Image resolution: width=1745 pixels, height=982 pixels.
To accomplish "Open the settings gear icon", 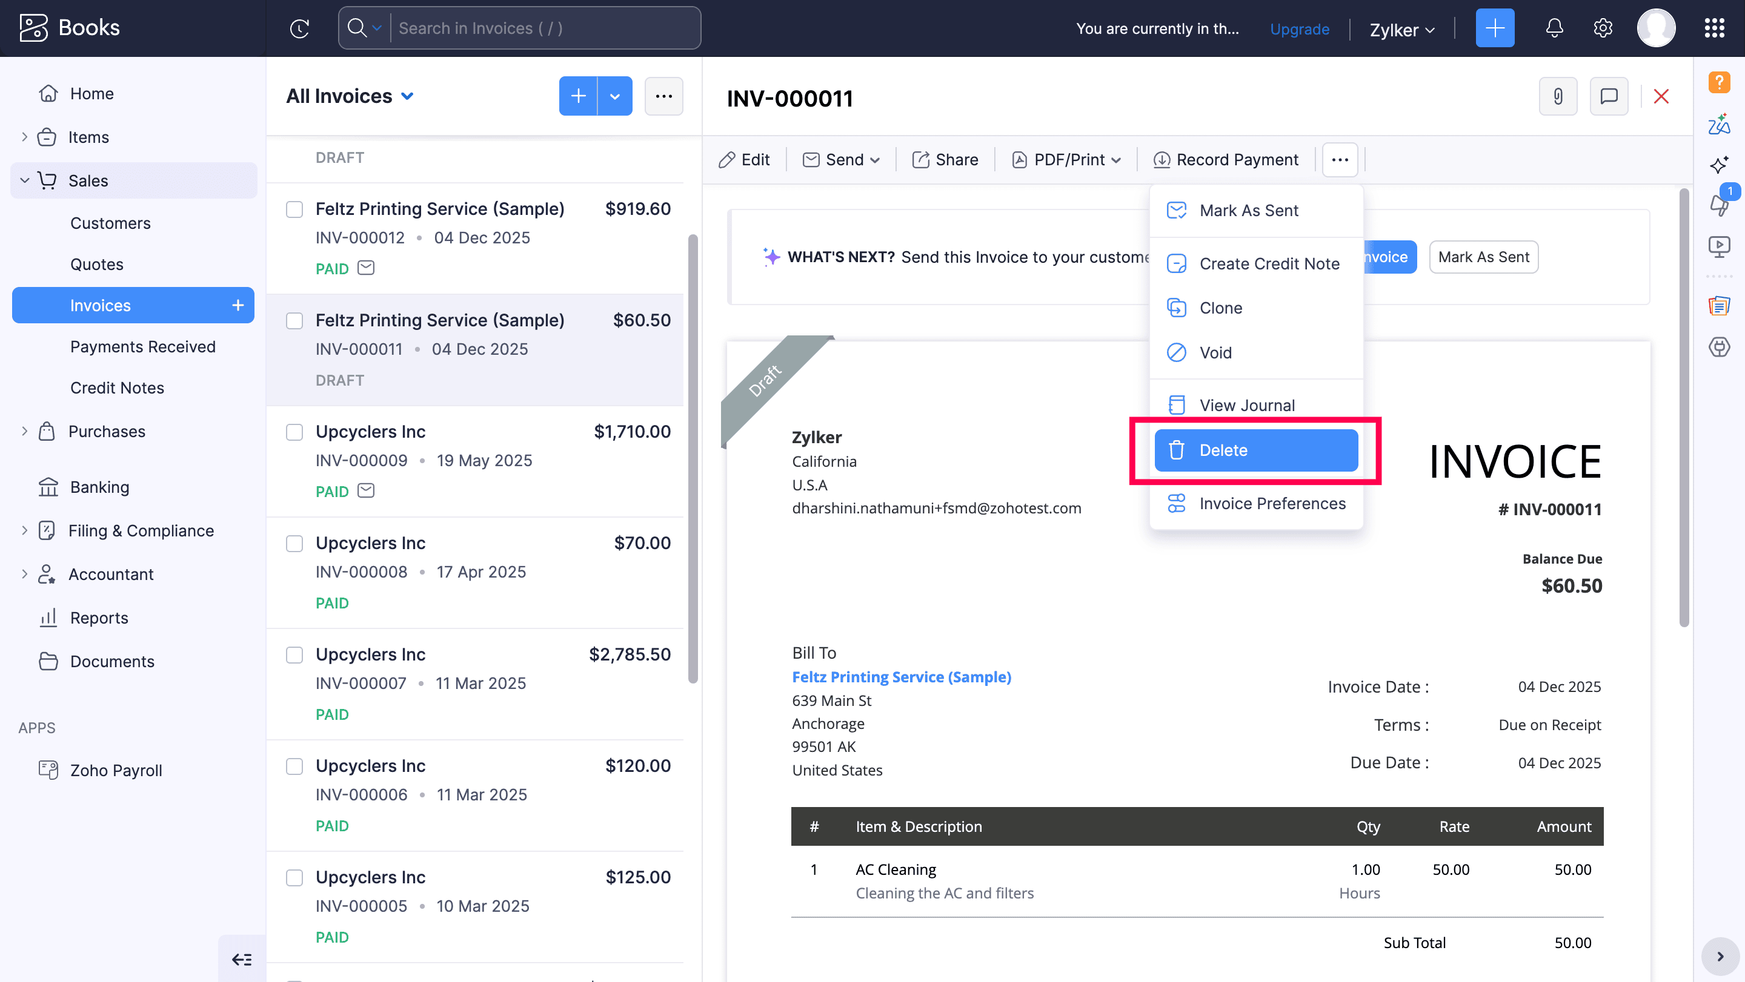I will (x=1602, y=28).
